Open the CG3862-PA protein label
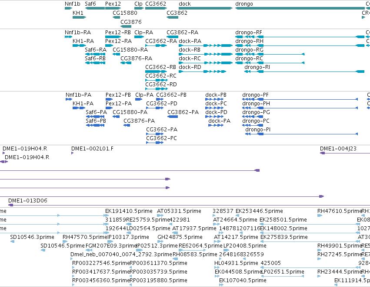The width and height of the screenshot is (370, 287). 183,112
